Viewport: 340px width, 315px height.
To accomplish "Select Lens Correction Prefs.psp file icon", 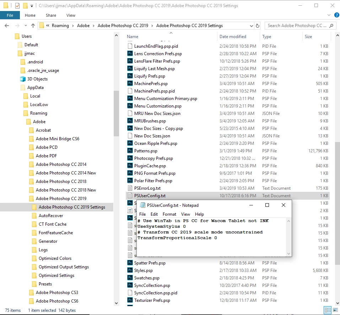I will click(x=130, y=53).
